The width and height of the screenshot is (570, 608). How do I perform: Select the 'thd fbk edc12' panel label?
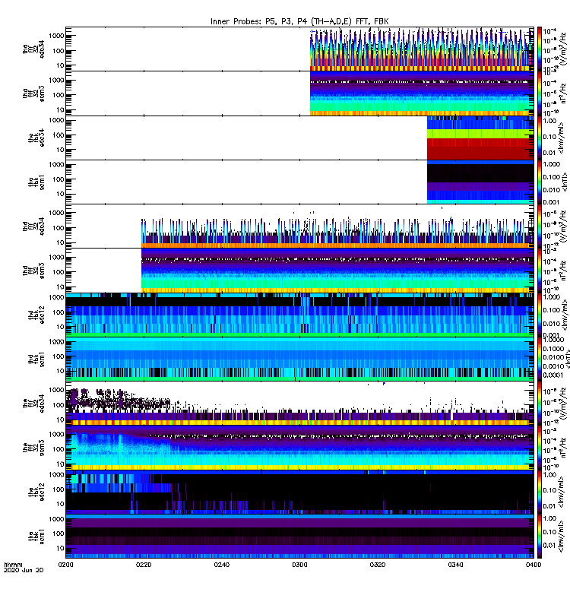(36, 315)
